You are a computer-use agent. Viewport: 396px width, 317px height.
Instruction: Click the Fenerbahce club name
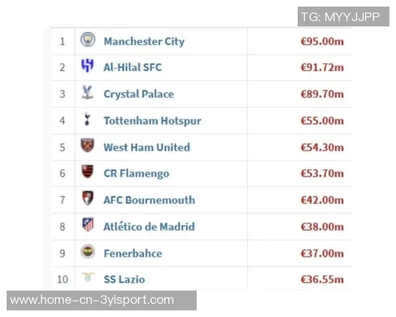tap(133, 253)
